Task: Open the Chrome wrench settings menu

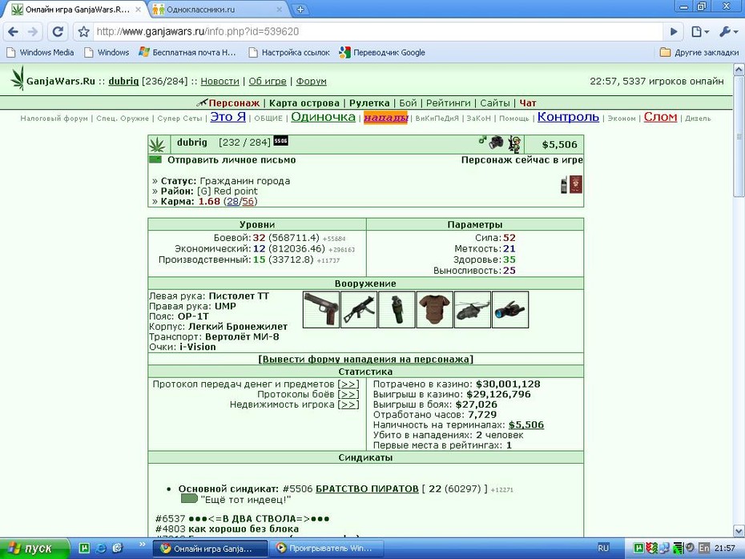Action: click(728, 32)
